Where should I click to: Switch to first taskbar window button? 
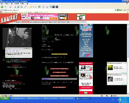[18, 98]
